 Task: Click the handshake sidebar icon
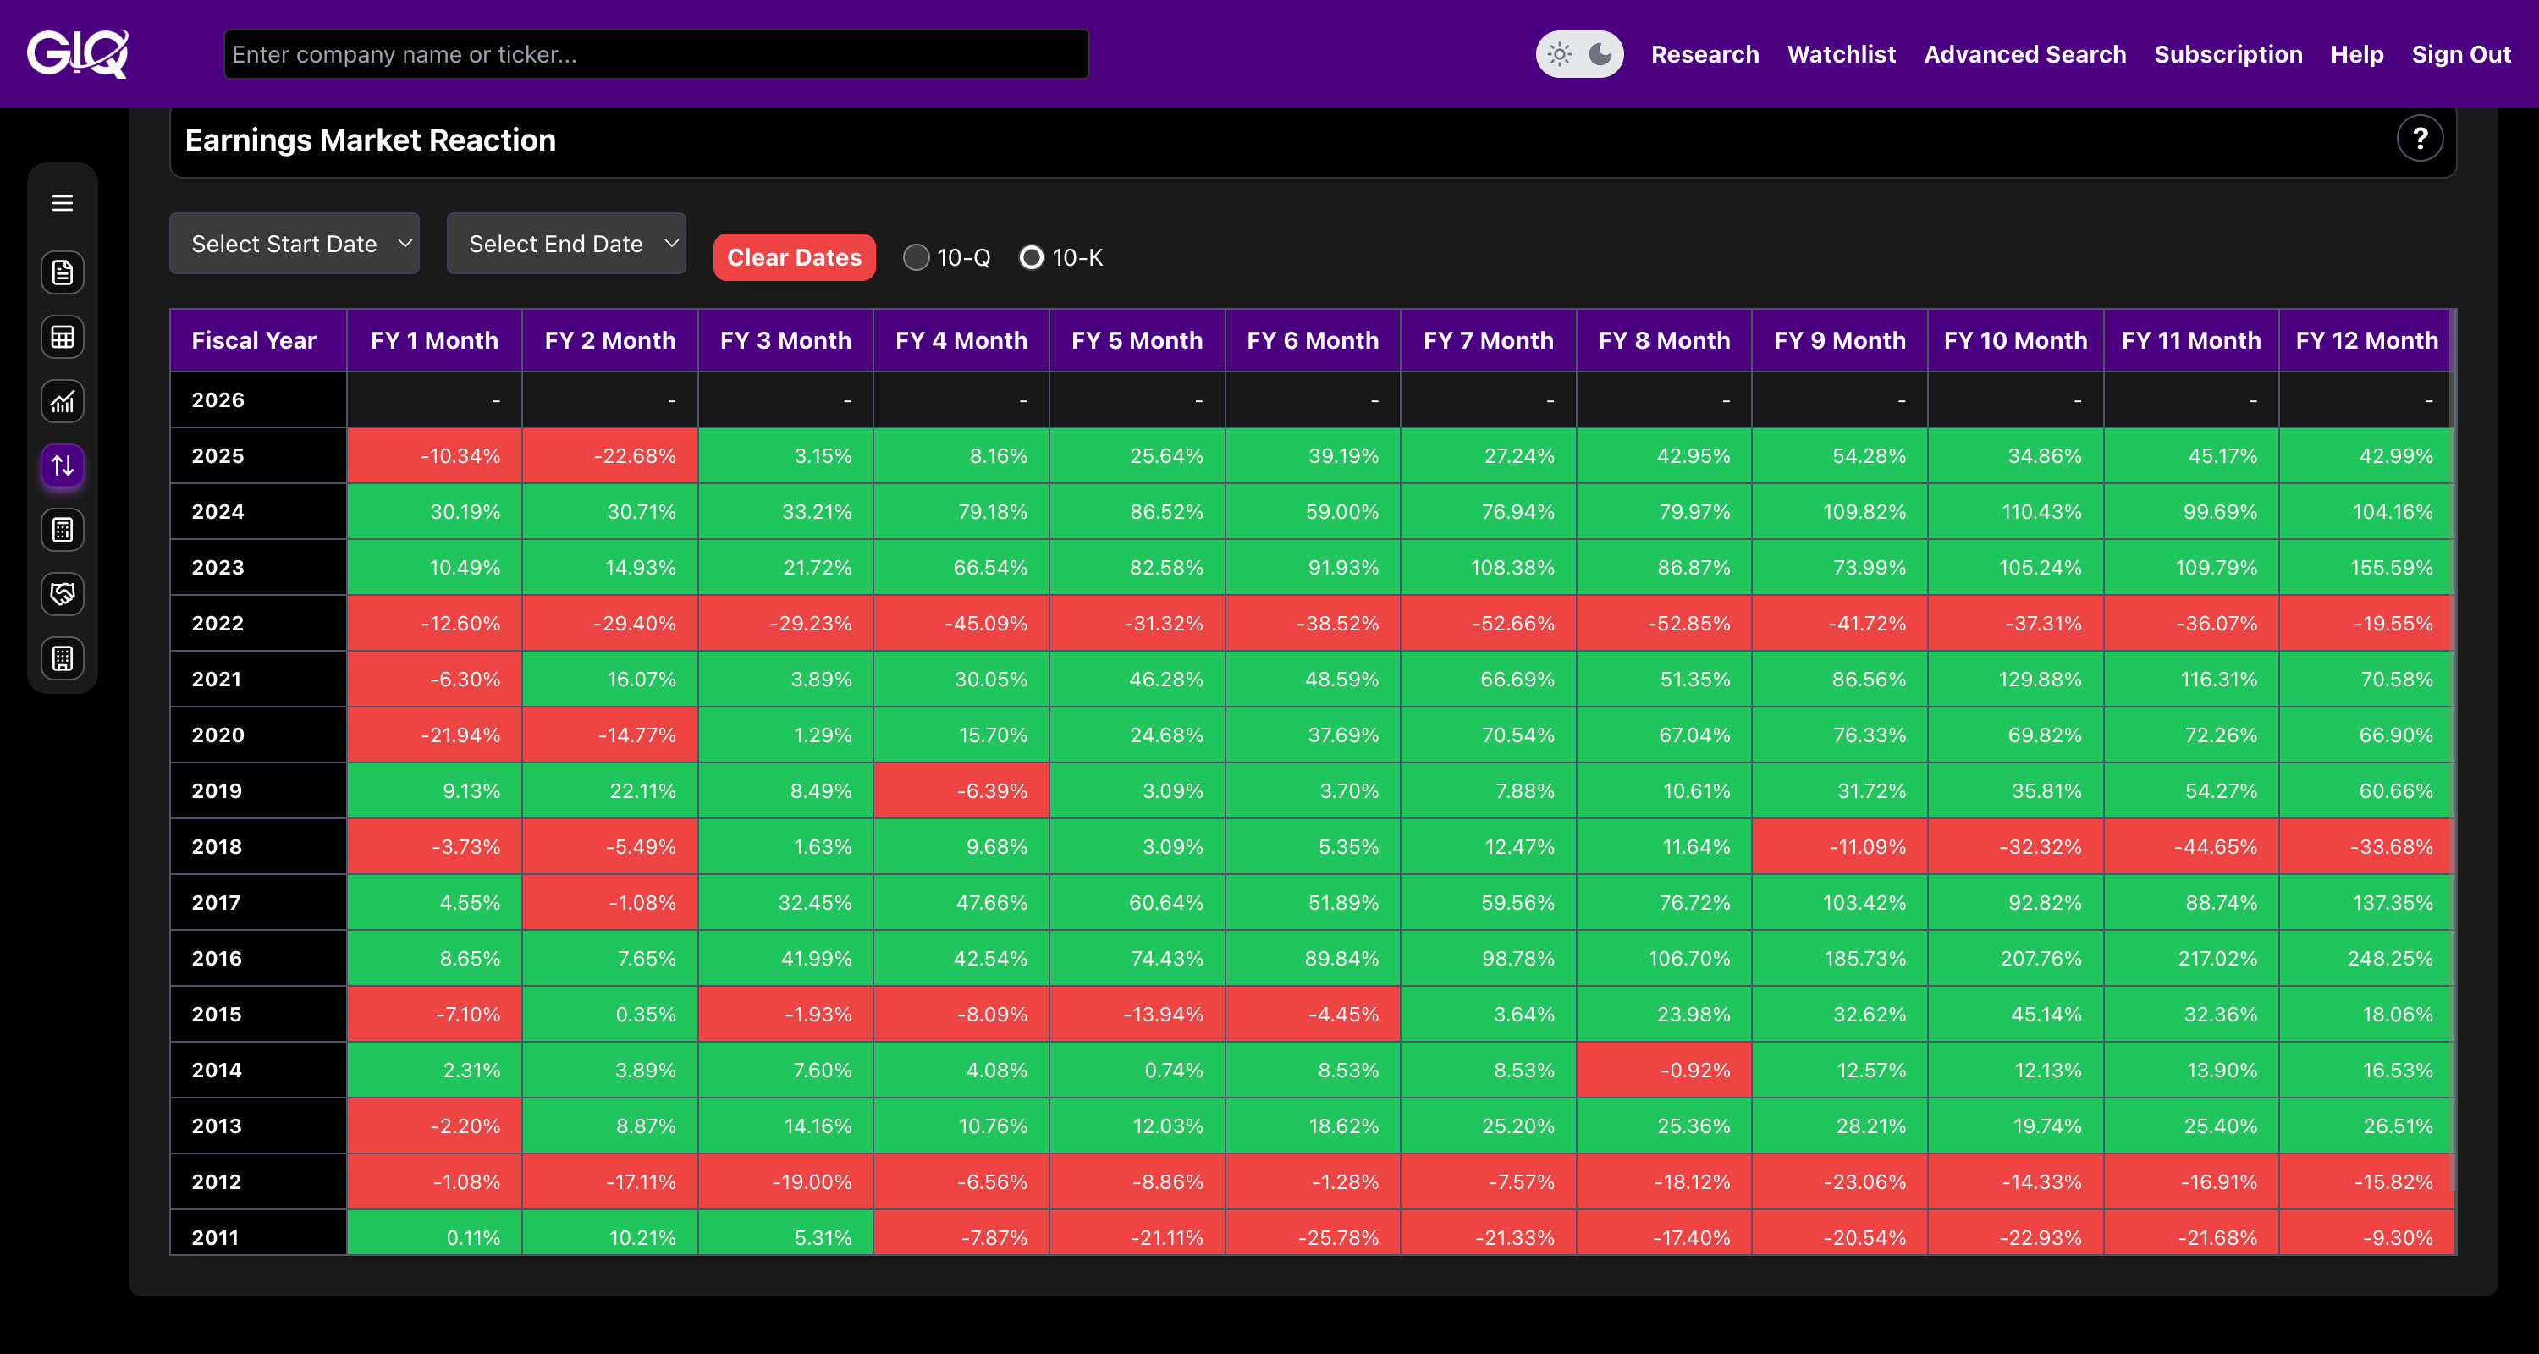pos(62,594)
